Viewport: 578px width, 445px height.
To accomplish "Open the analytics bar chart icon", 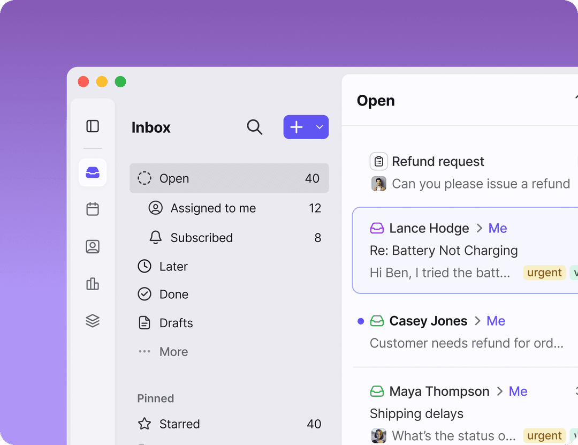I will coord(93,284).
